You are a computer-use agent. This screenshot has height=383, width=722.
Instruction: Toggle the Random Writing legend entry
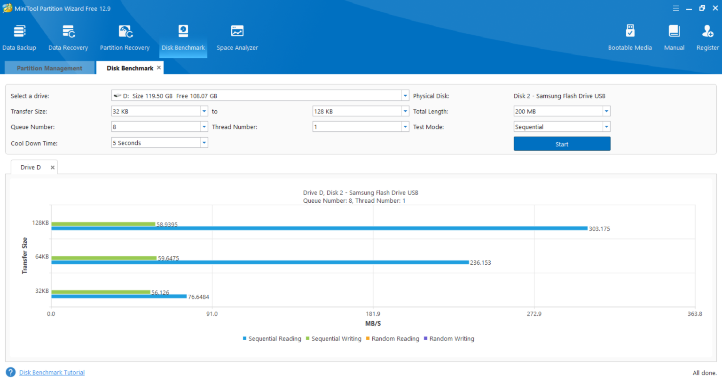click(451, 339)
